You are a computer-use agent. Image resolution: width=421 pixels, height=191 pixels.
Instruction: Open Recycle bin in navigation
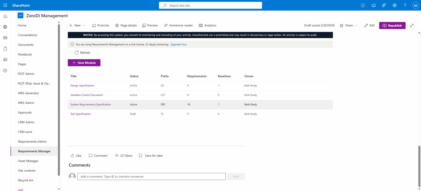pyautogui.click(x=26, y=181)
